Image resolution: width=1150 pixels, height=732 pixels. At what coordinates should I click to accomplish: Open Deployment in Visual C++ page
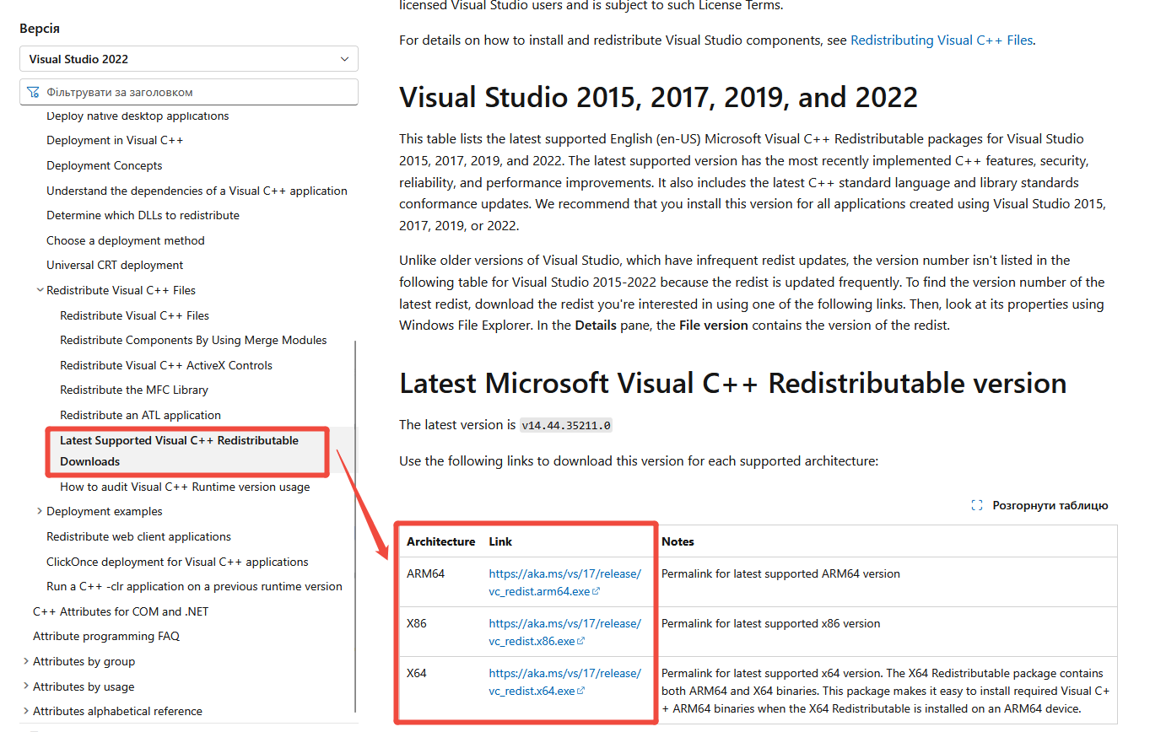[115, 140]
